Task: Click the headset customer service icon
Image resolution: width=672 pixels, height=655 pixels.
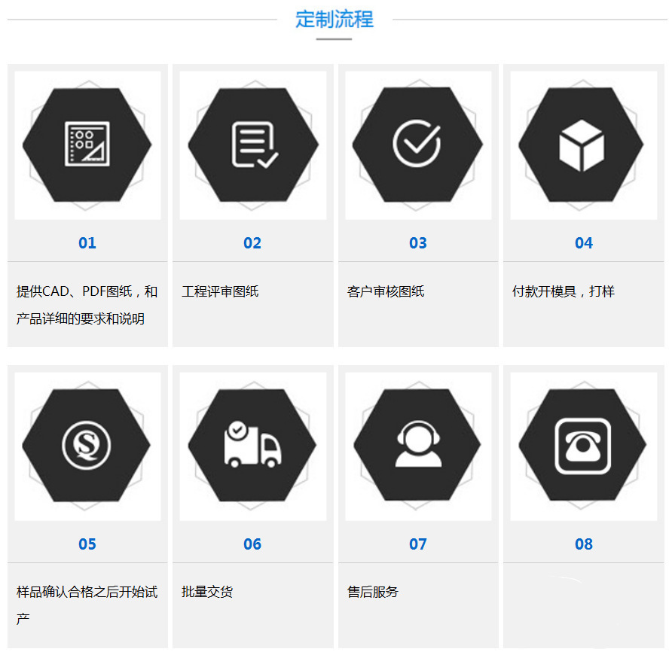Action: 418,445
